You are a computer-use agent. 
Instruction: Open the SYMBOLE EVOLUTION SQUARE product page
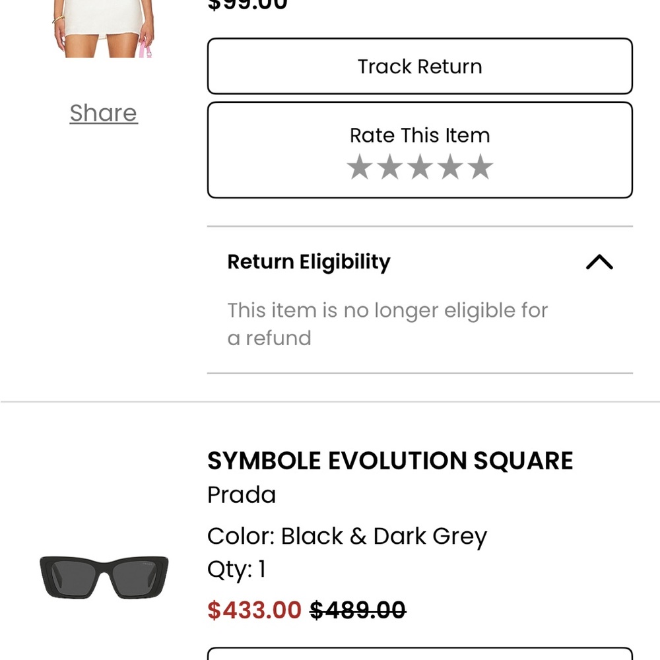(x=391, y=460)
